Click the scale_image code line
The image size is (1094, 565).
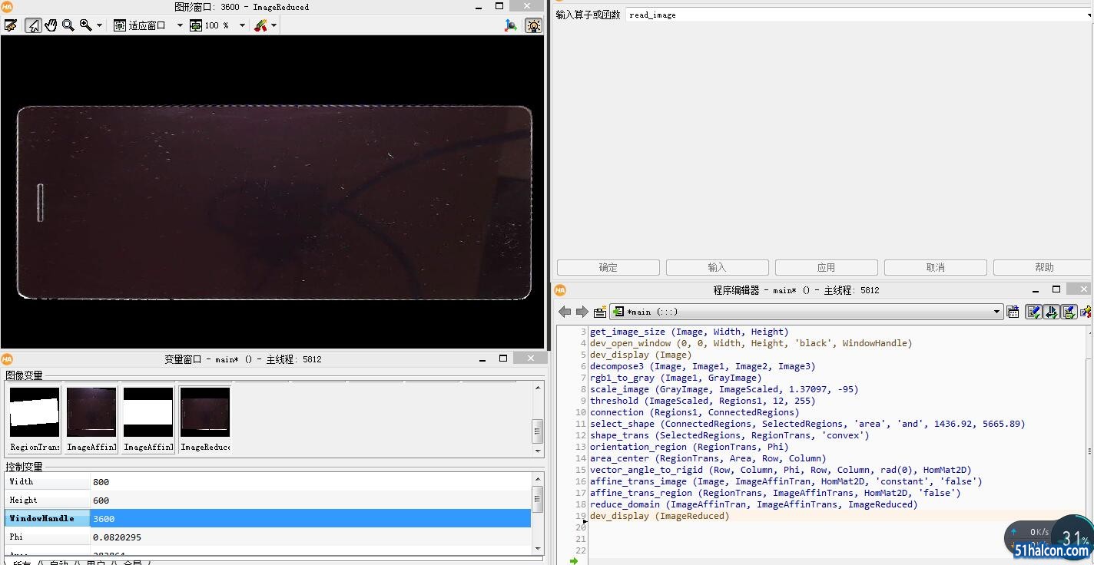pyautogui.click(x=724, y=389)
